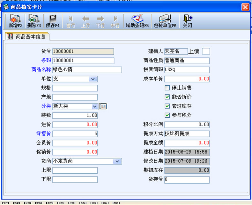Open 辅助条码F5 auxiliary barcode tool
The image size is (252, 205).
pos(137,21)
